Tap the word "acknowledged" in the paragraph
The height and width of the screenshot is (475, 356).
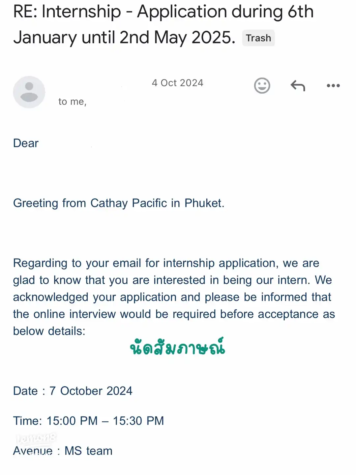pos(51,297)
